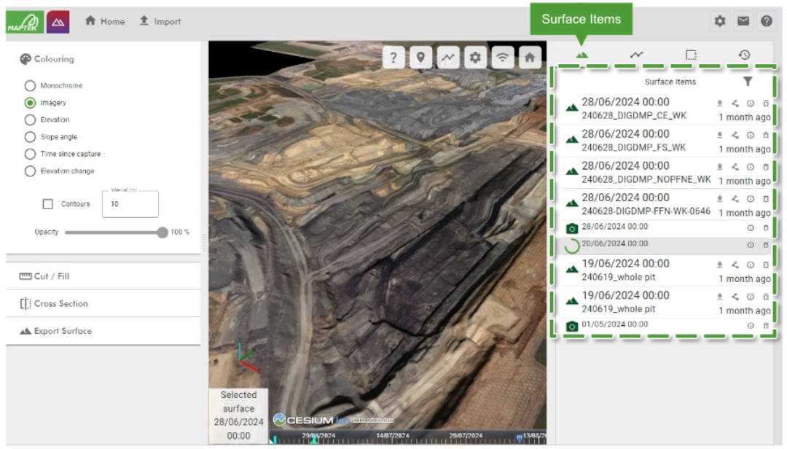
Task: Click the graph line icon in viewer toolbar
Action: (448, 58)
